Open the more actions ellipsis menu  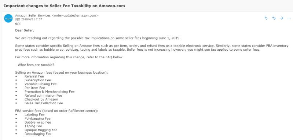pyautogui.click(x=289, y=18)
